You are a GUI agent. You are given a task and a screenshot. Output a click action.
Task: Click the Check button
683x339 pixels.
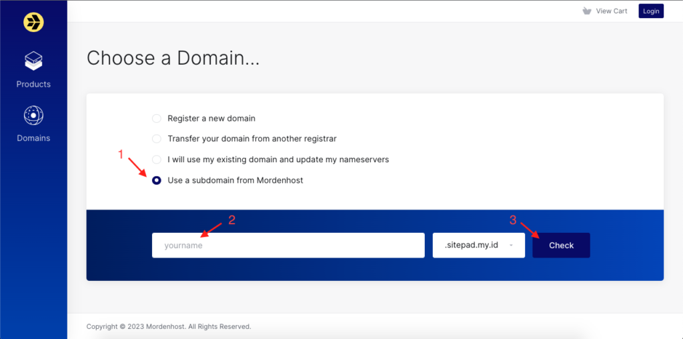pos(561,246)
